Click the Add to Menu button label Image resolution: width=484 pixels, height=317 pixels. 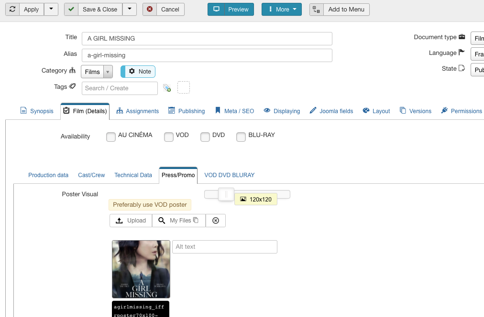346,9
